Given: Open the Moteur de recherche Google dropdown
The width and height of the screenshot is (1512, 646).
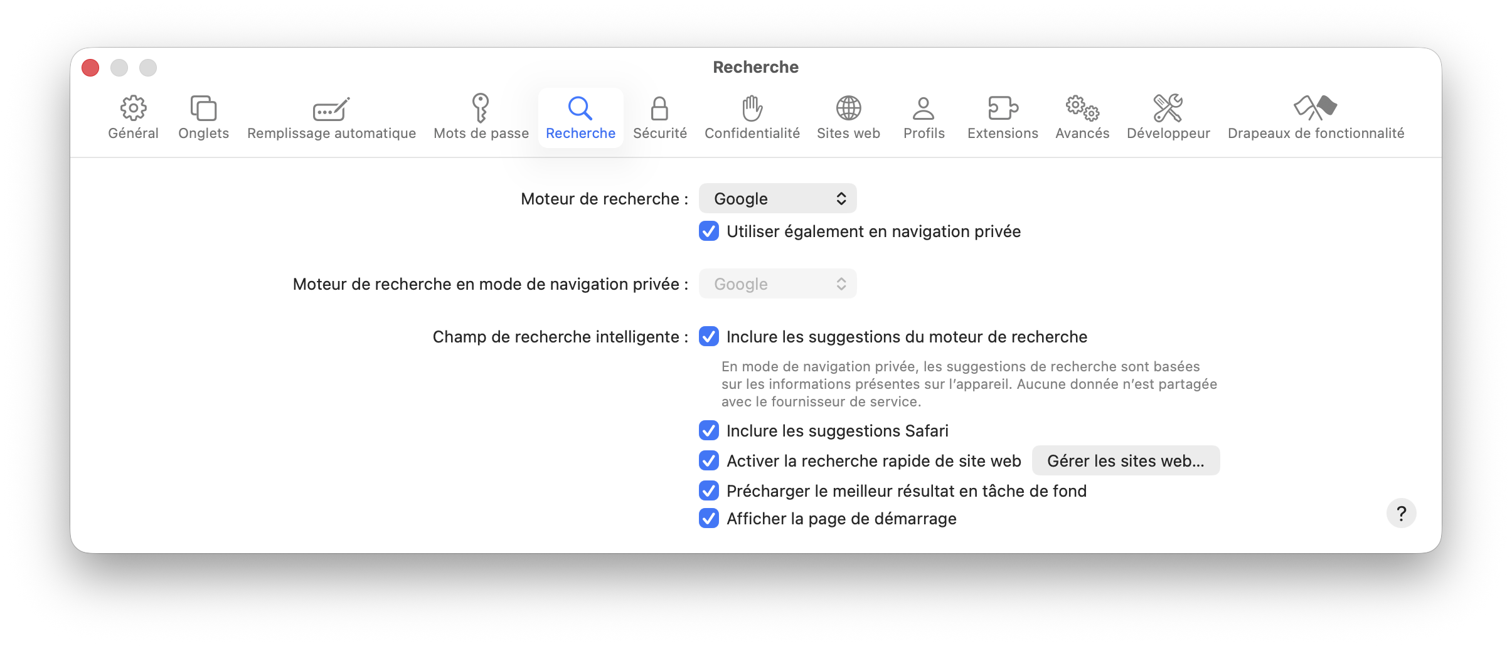Looking at the screenshot, I should tap(777, 198).
